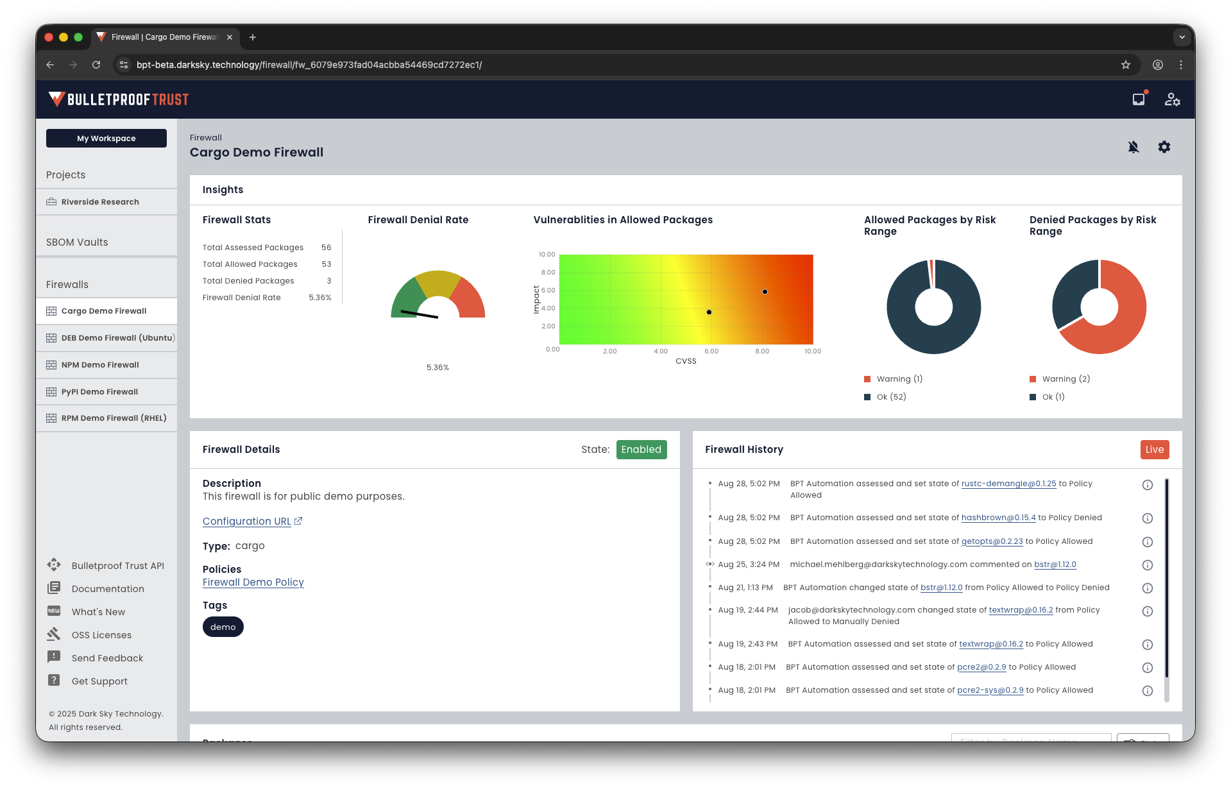Open the rustc-demangle@0.1.25 package link
1231x789 pixels.
(x=1008, y=484)
